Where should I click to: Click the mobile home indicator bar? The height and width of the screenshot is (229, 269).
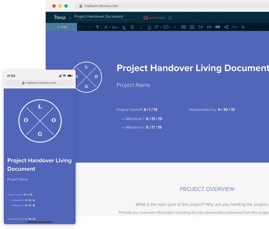click(40, 222)
